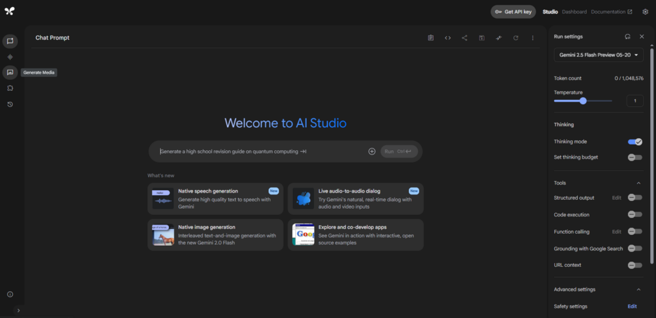Image resolution: width=656 pixels, height=318 pixels.
Task: Click the Share prompt icon
Action: pyautogui.click(x=464, y=38)
